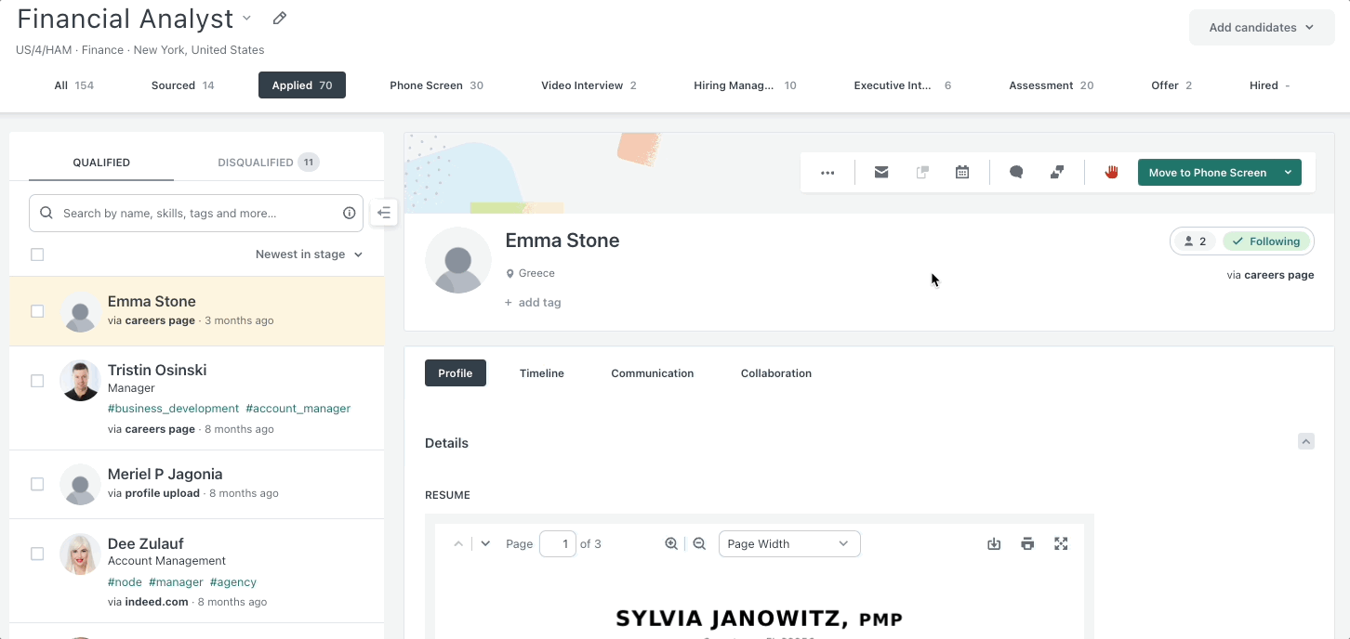Click #business_development tag
Screen dimensions: 1350x639
pos(174,409)
